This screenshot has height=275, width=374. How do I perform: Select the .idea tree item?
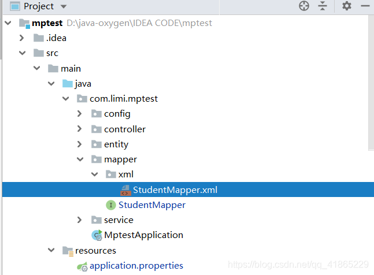[x=56, y=38]
